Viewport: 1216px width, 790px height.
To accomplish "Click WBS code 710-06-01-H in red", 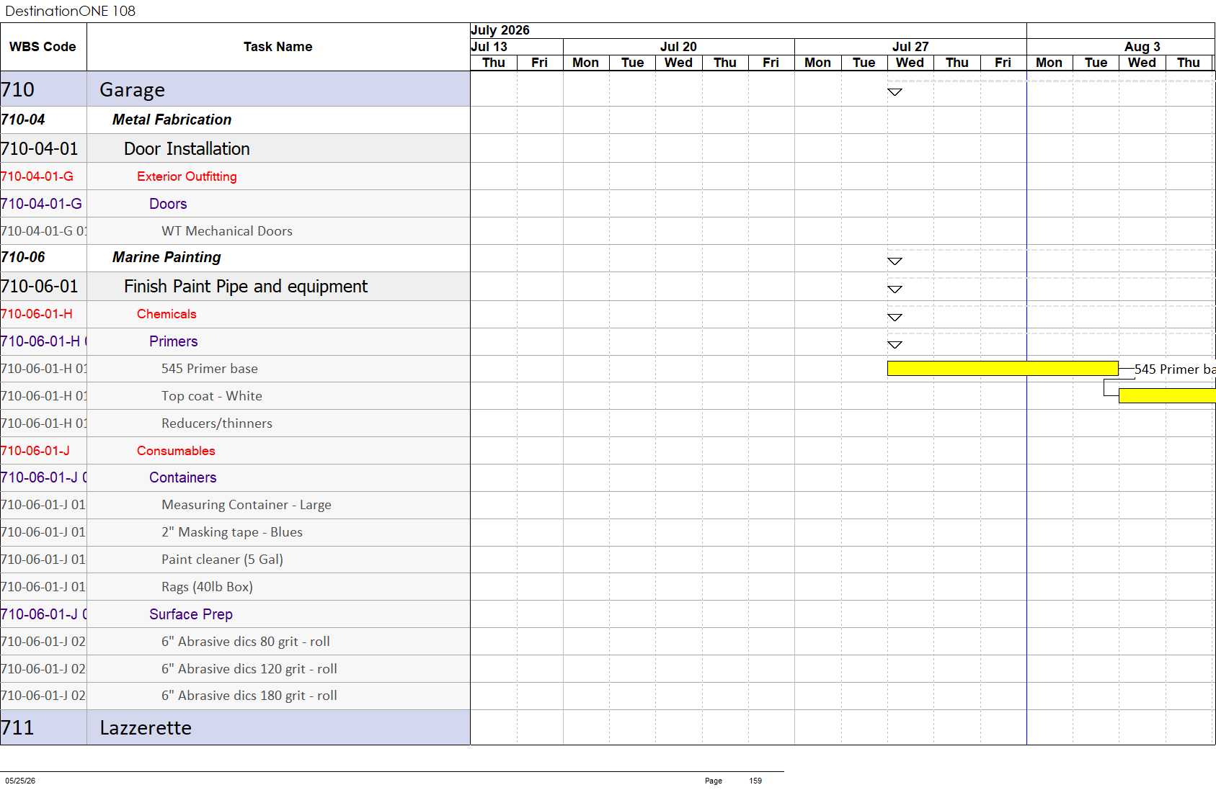I will 43,315.
